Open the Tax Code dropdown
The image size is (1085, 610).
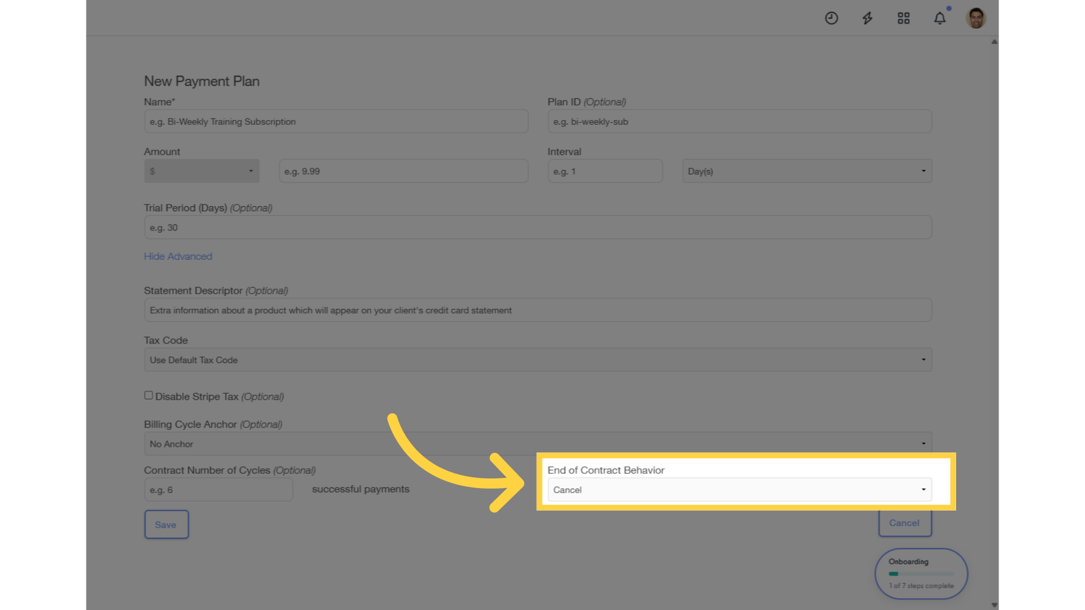tap(538, 360)
